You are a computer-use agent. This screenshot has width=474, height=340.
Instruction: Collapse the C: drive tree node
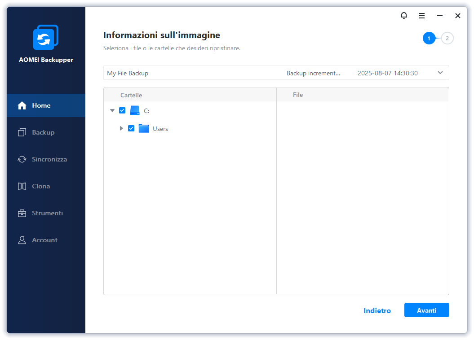[x=112, y=110]
